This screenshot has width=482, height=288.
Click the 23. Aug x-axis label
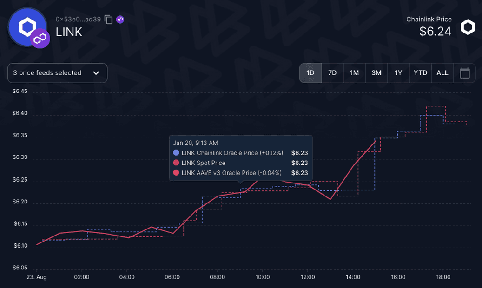[x=37, y=277]
